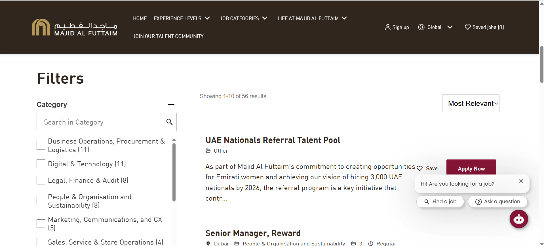The width and height of the screenshot is (544, 246).
Task: Save the UAE Nationals Referral job
Action: point(427,168)
